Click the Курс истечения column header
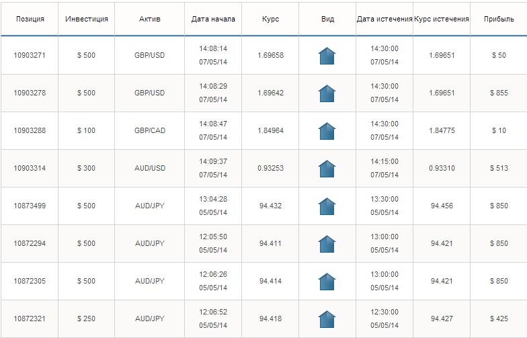Screen dimensions: 527x338 [441, 19]
